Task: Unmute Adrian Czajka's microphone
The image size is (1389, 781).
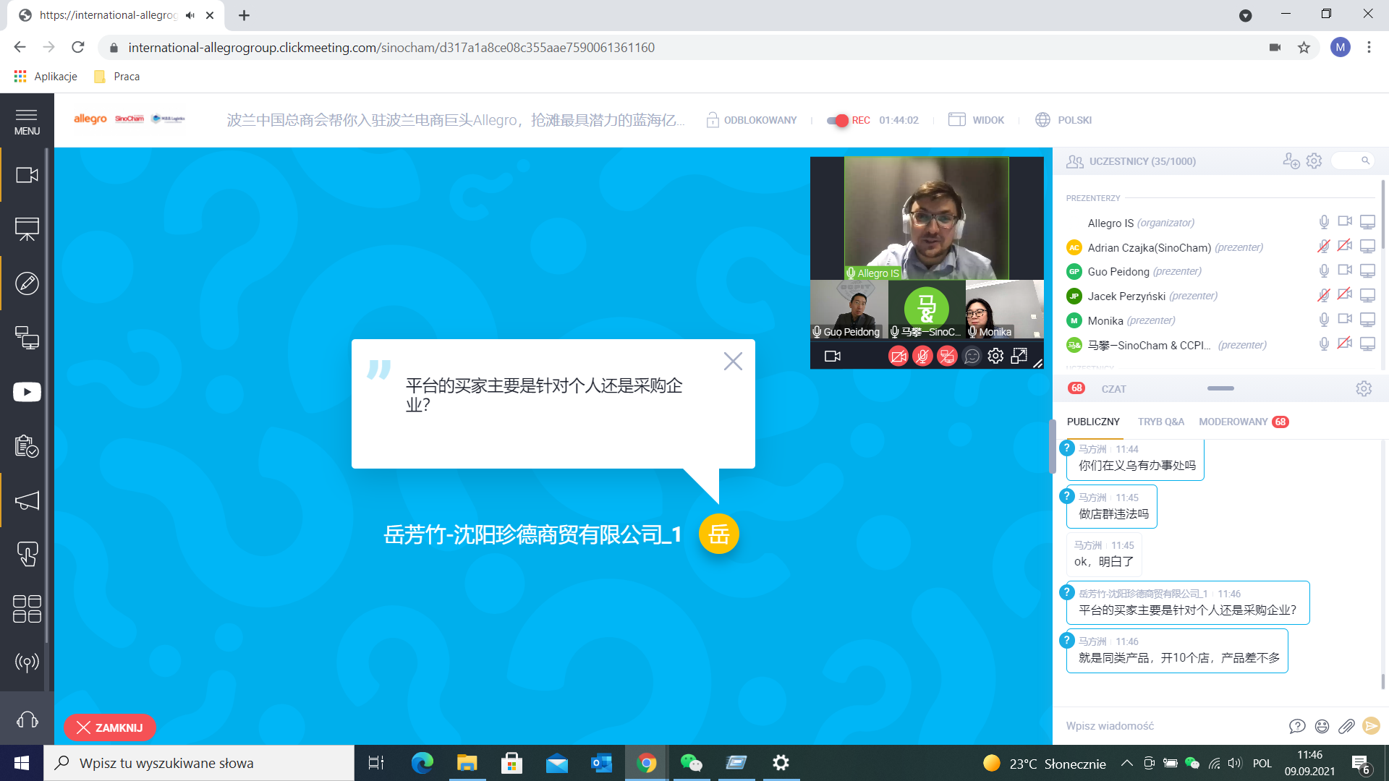Action: (x=1323, y=247)
